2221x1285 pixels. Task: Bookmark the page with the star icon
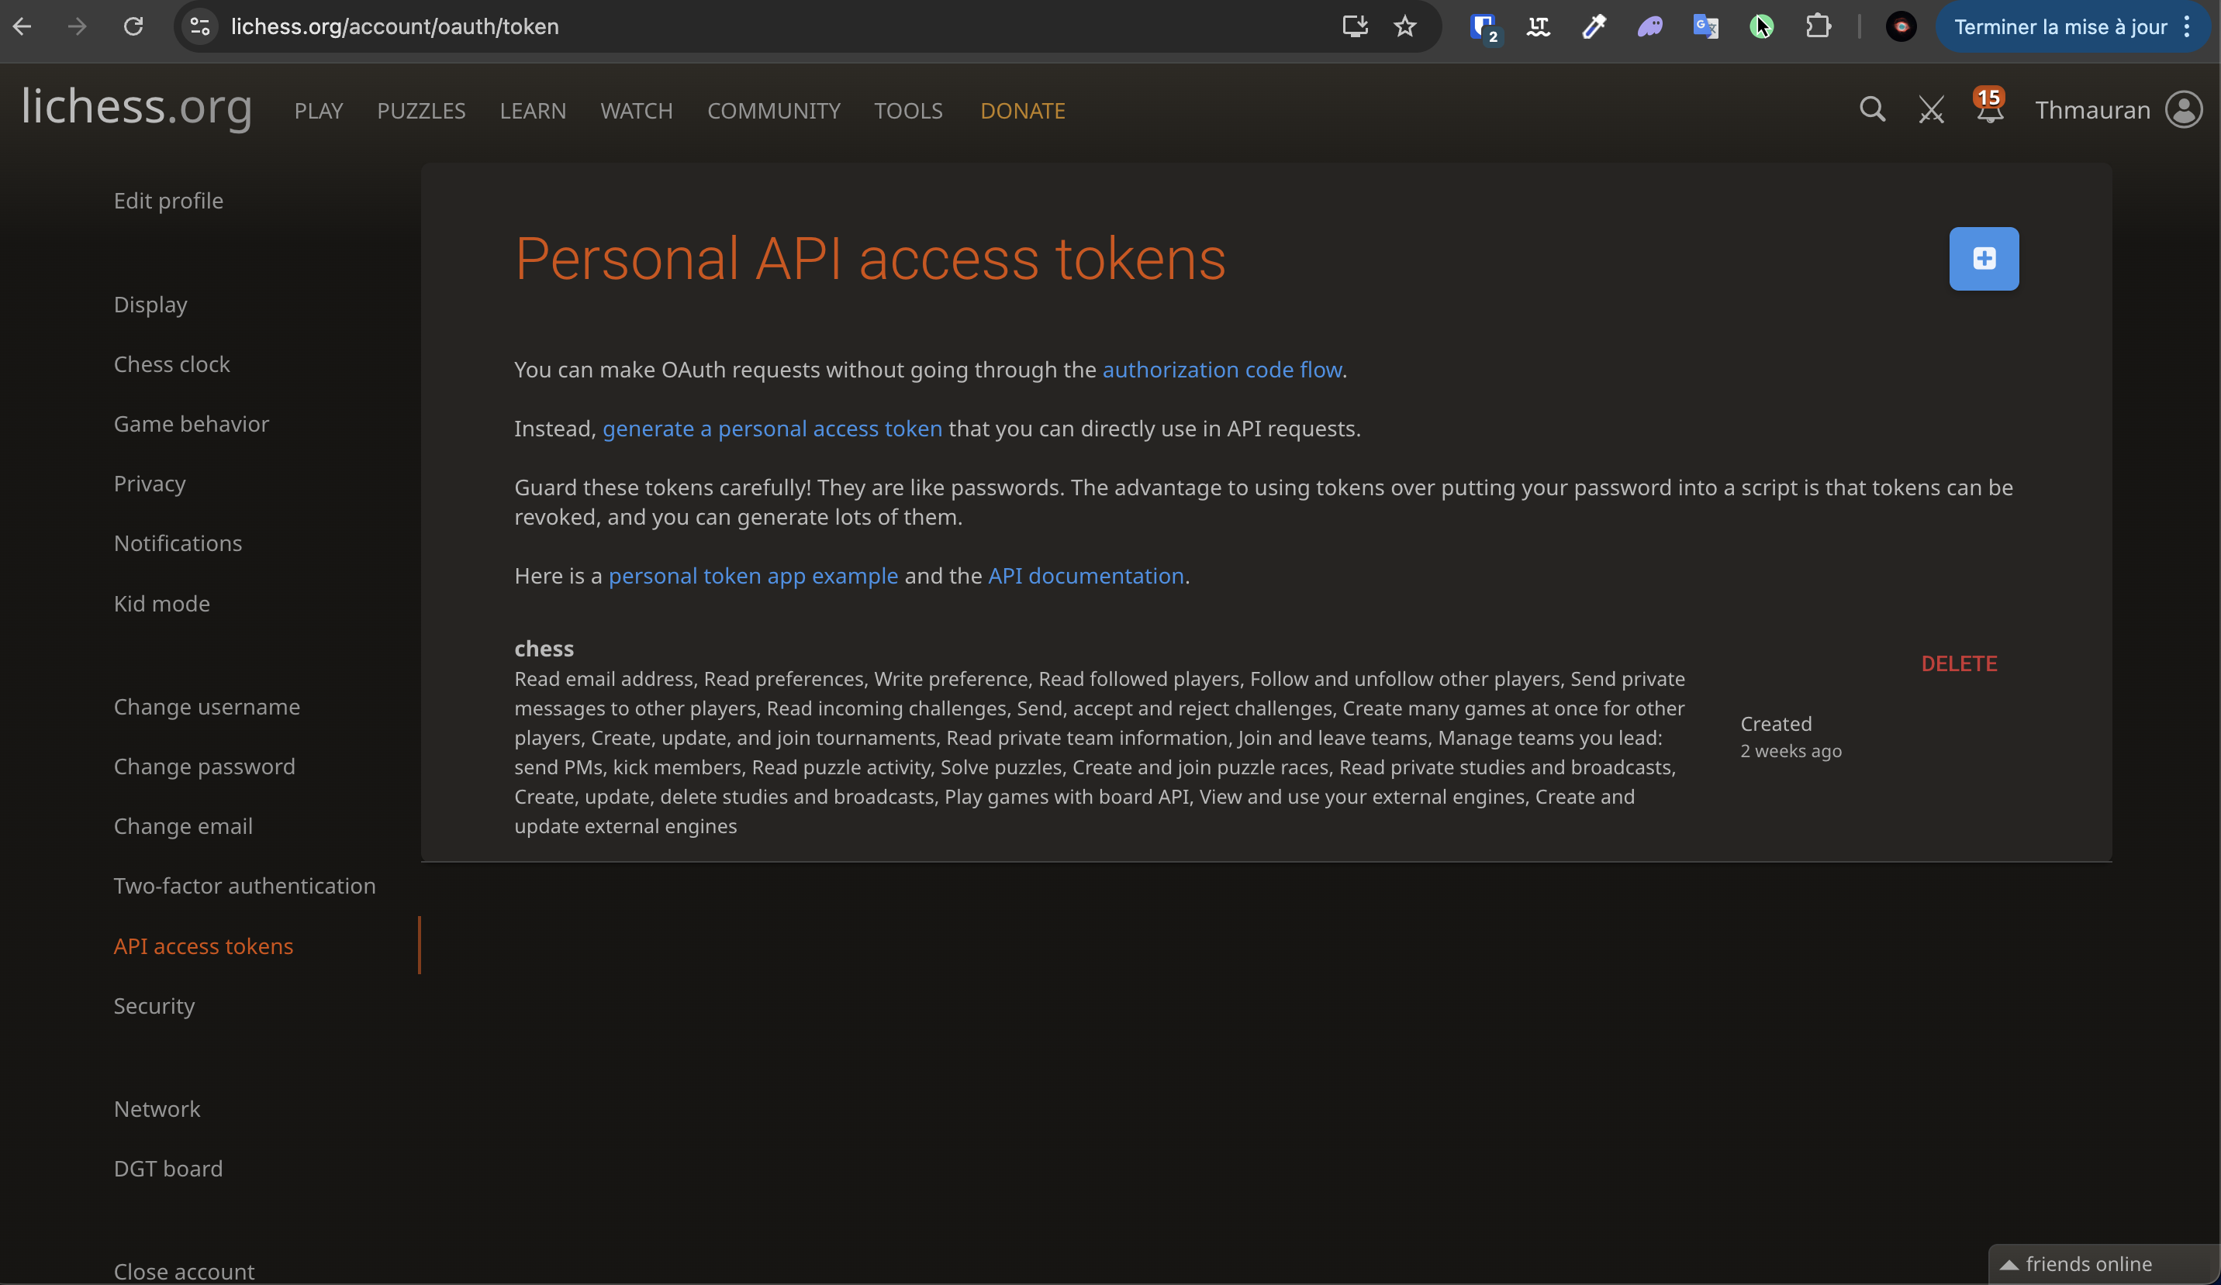[x=1406, y=26]
